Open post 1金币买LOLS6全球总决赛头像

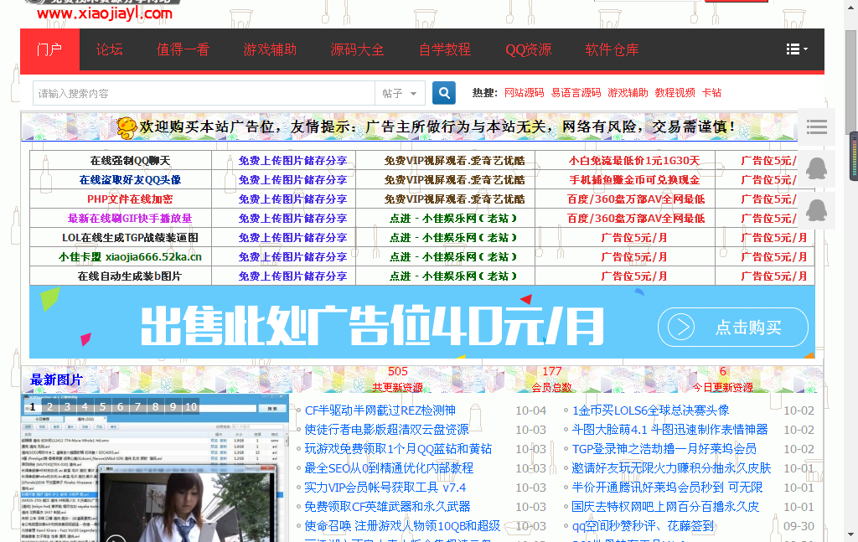tap(650, 410)
